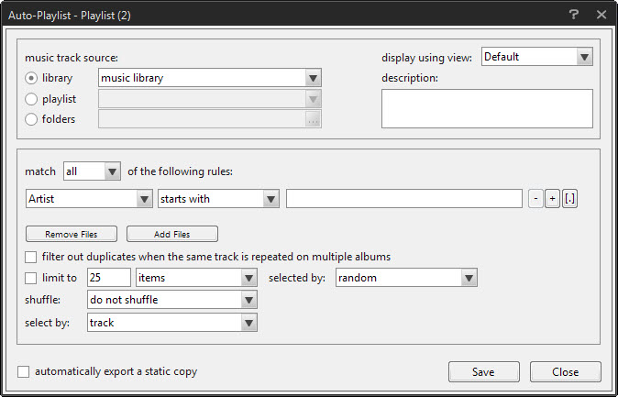Viewport: 618px width, 397px height.
Task: Open the starts with condition dropdown
Action: 218,199
